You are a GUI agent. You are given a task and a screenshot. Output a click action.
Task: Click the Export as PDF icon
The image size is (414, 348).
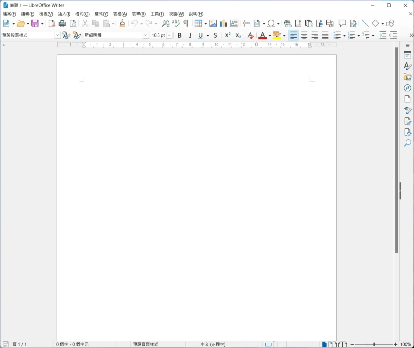pyautogui.click(x=52, y=23)
